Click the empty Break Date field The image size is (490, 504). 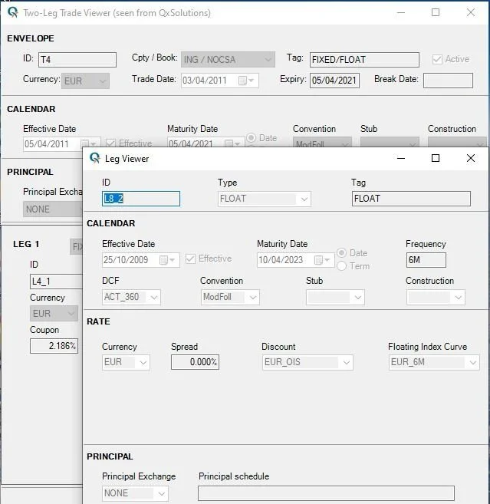click(x=449, y=81)
